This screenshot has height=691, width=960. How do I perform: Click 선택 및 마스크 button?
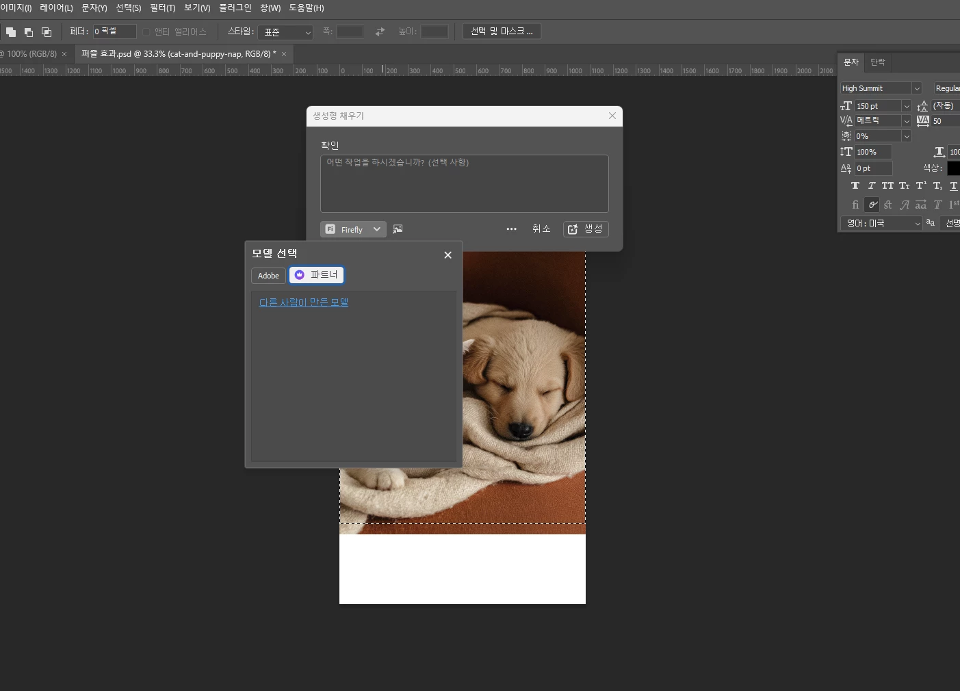502,31
